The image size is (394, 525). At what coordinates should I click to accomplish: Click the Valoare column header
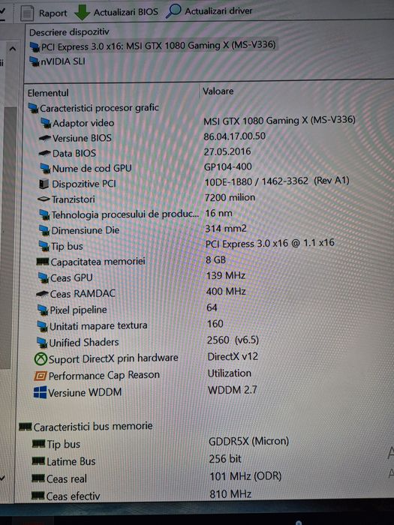pos(218,91)
